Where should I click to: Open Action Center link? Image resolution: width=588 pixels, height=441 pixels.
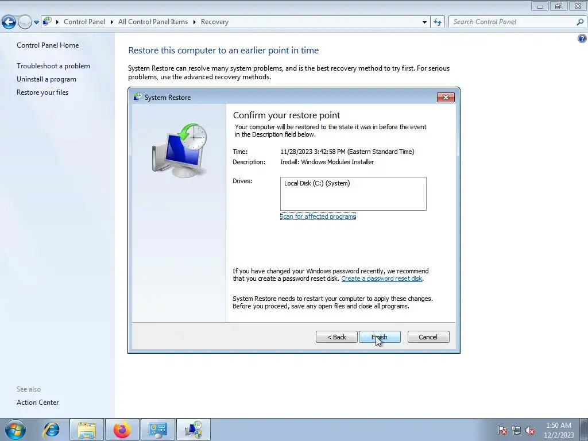click(x=37, y=403)
